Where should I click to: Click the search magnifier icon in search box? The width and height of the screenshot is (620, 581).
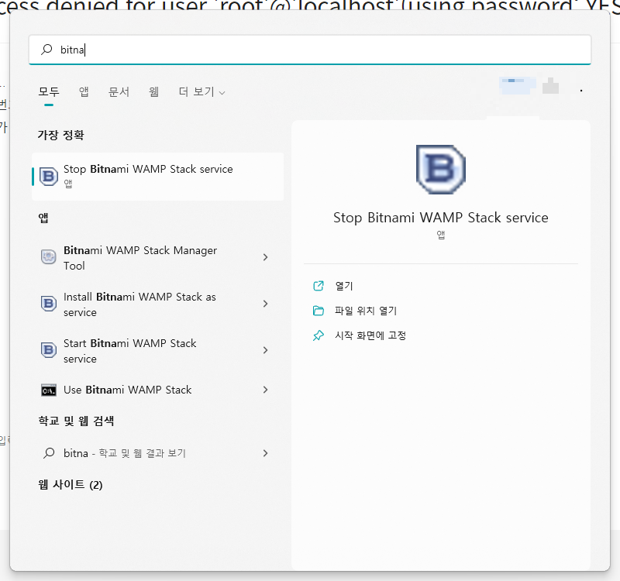(46, 50)
